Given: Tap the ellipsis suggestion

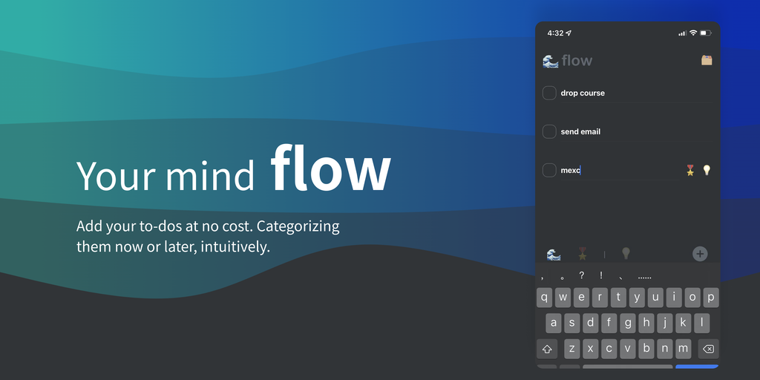Looking at the screenshot, I should (x=645, y=278).
